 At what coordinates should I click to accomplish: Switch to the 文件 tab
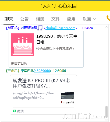coord(56,19)
